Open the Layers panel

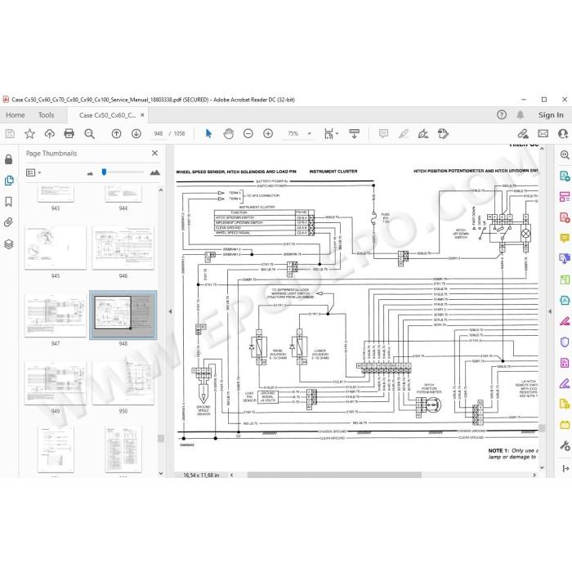coord(8,244)
